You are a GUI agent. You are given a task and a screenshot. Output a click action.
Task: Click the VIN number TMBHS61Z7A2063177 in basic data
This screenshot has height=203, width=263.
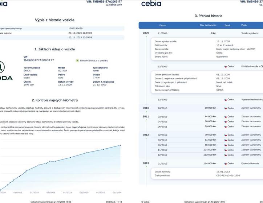pyautogui.click(x=39, y=60)
